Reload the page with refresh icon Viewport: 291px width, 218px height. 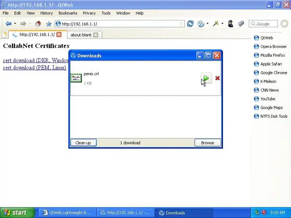click(x=190, y=24)
